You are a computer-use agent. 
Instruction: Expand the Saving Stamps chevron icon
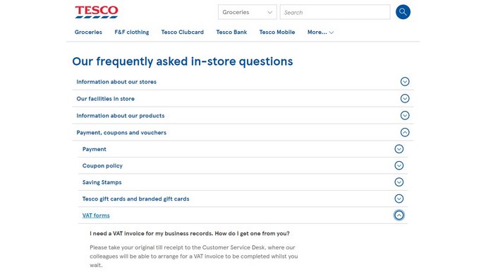(x=398, y=182)
